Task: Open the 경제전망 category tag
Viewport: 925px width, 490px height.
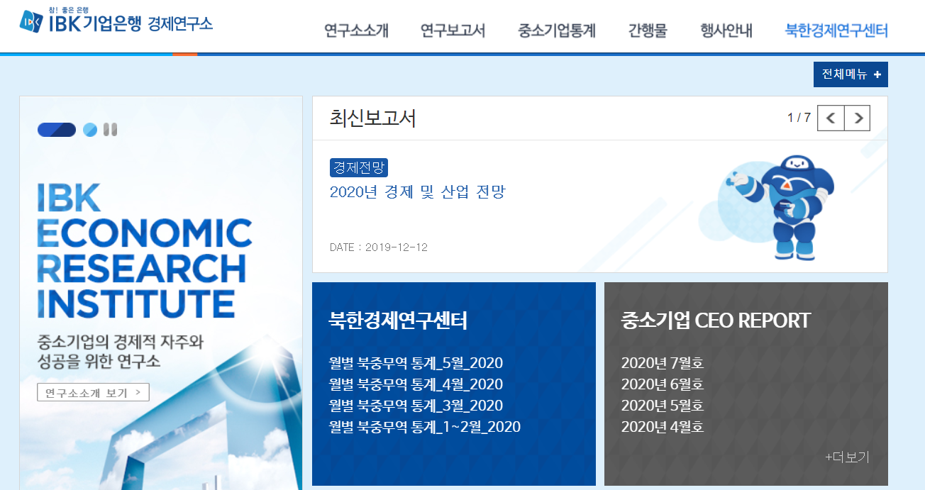Action: point(359,168)
